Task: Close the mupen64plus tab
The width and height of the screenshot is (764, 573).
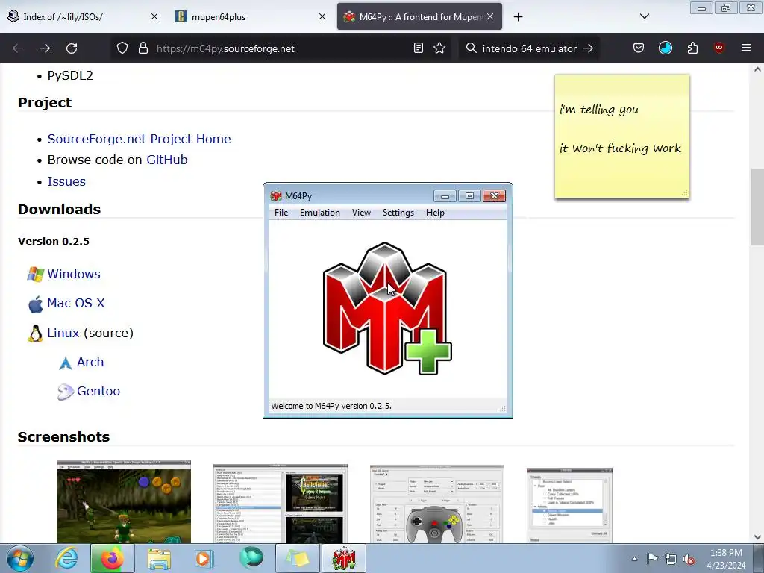Action: pyautogui.click(x=322, y=17)
